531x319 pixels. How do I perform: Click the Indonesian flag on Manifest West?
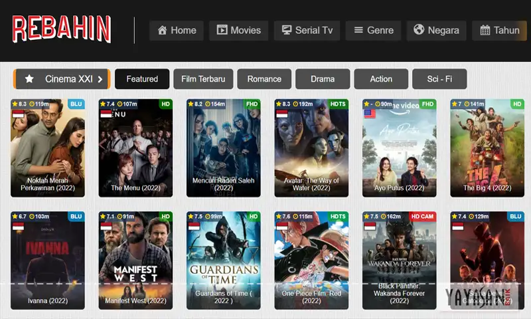click(x=106, y=227)
